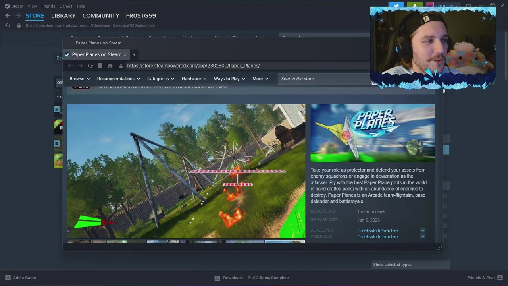Expand the Browse dropdown in popup

(80, 79)
